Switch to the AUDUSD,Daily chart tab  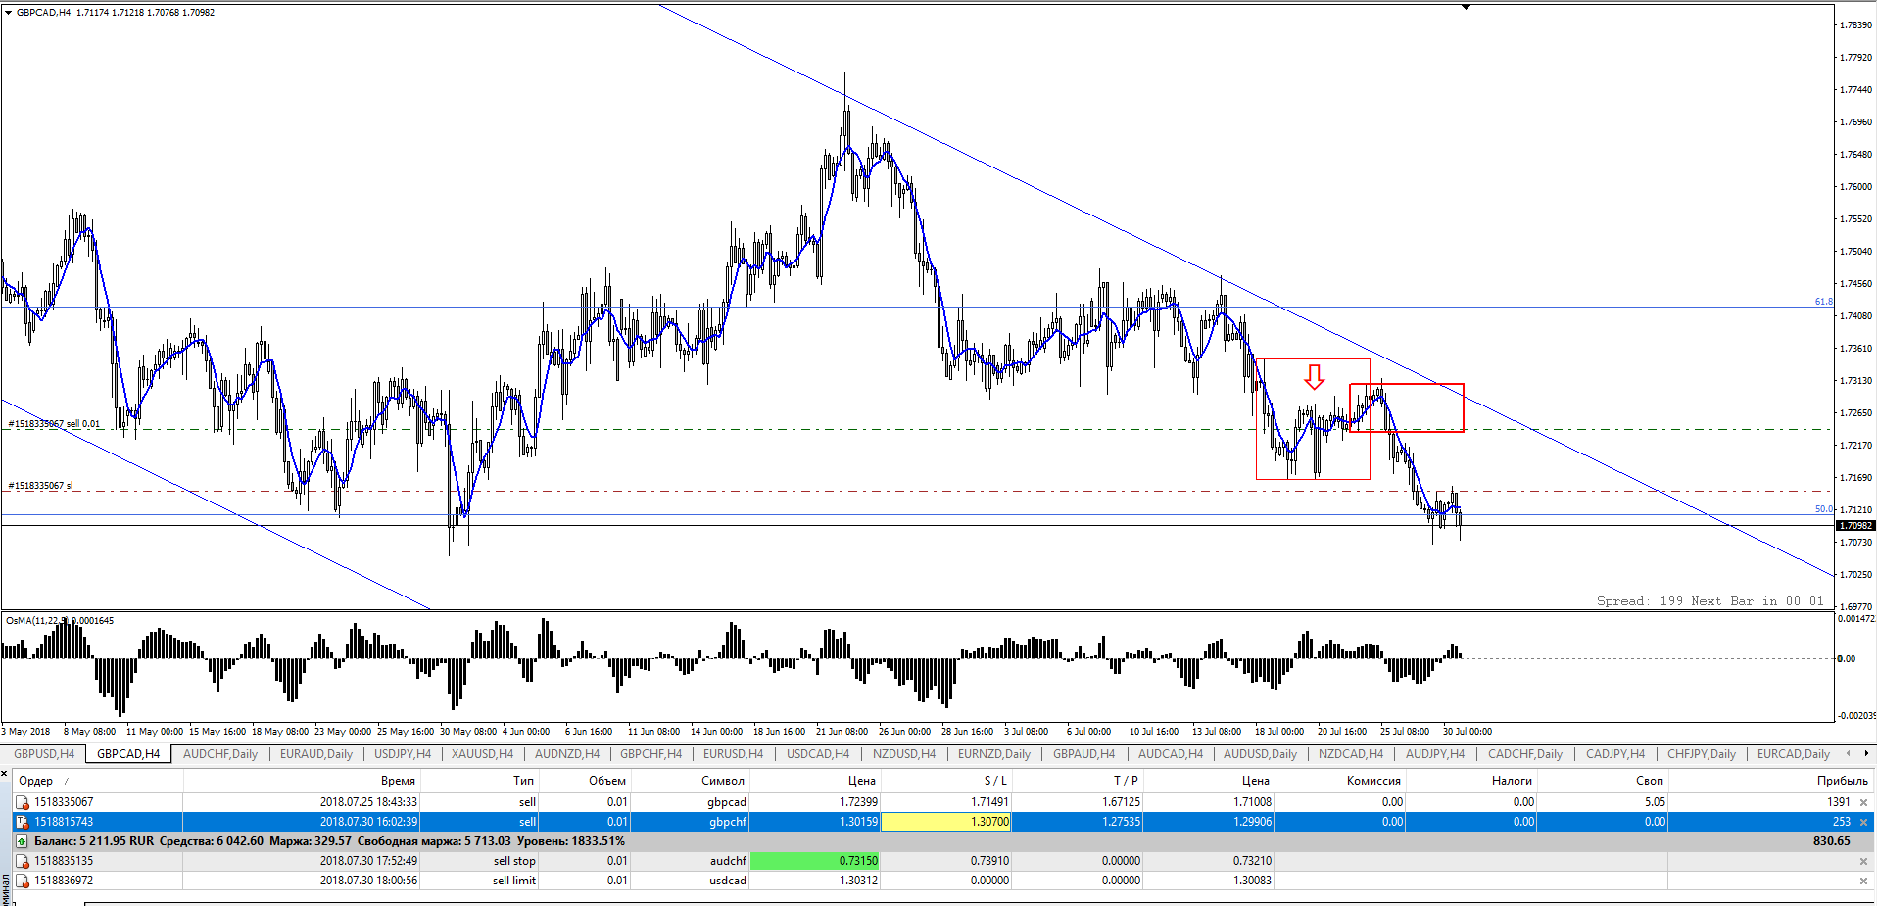coord(1260,754)
